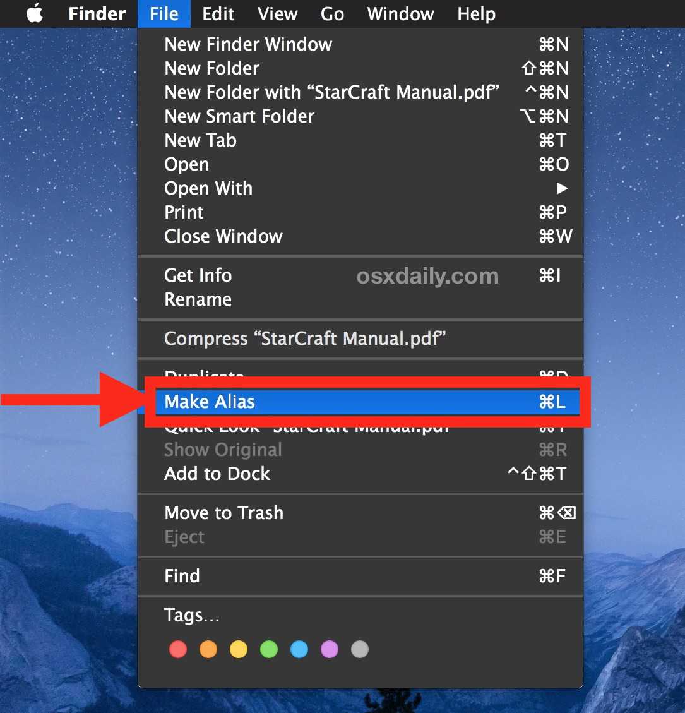Apply the green tag color
Screen dimensions: 685x713
point(269,649)
